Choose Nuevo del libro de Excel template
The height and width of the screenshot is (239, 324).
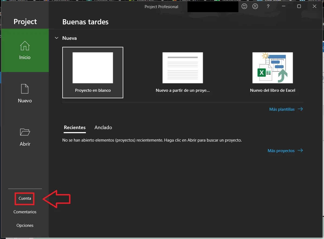point(273,73)
